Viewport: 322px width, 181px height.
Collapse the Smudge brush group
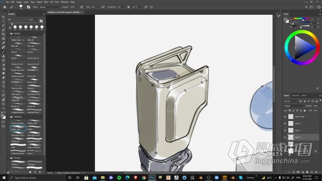coord(9,158)
